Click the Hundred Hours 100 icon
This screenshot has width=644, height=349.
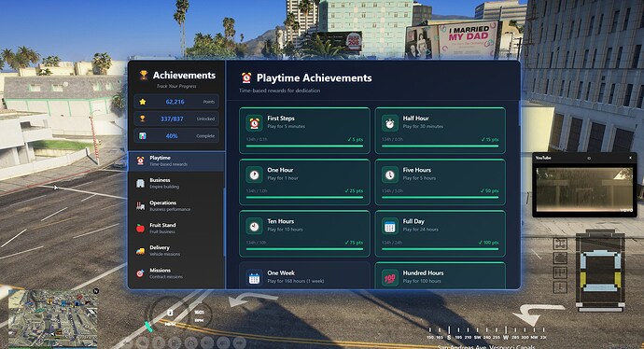tap(390, 278)
